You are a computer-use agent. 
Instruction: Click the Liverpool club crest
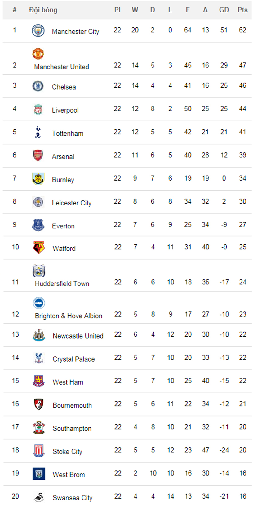point(38,109)
